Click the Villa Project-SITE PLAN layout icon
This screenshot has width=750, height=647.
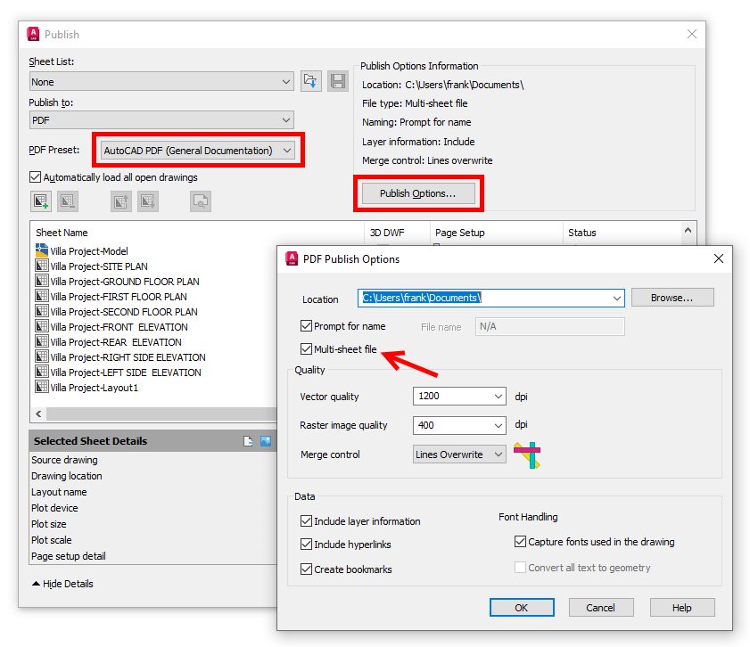pyautogui.click(x=42, y=266)
